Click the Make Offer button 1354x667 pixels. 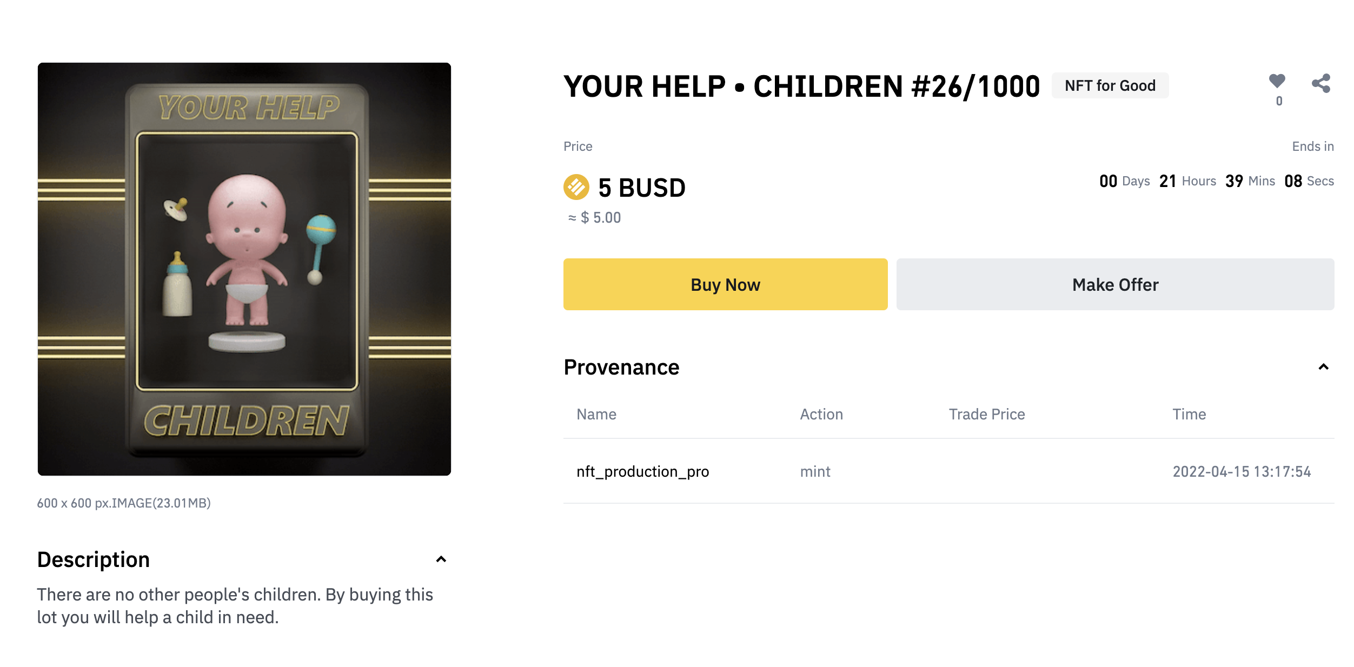pos(1115,284)
